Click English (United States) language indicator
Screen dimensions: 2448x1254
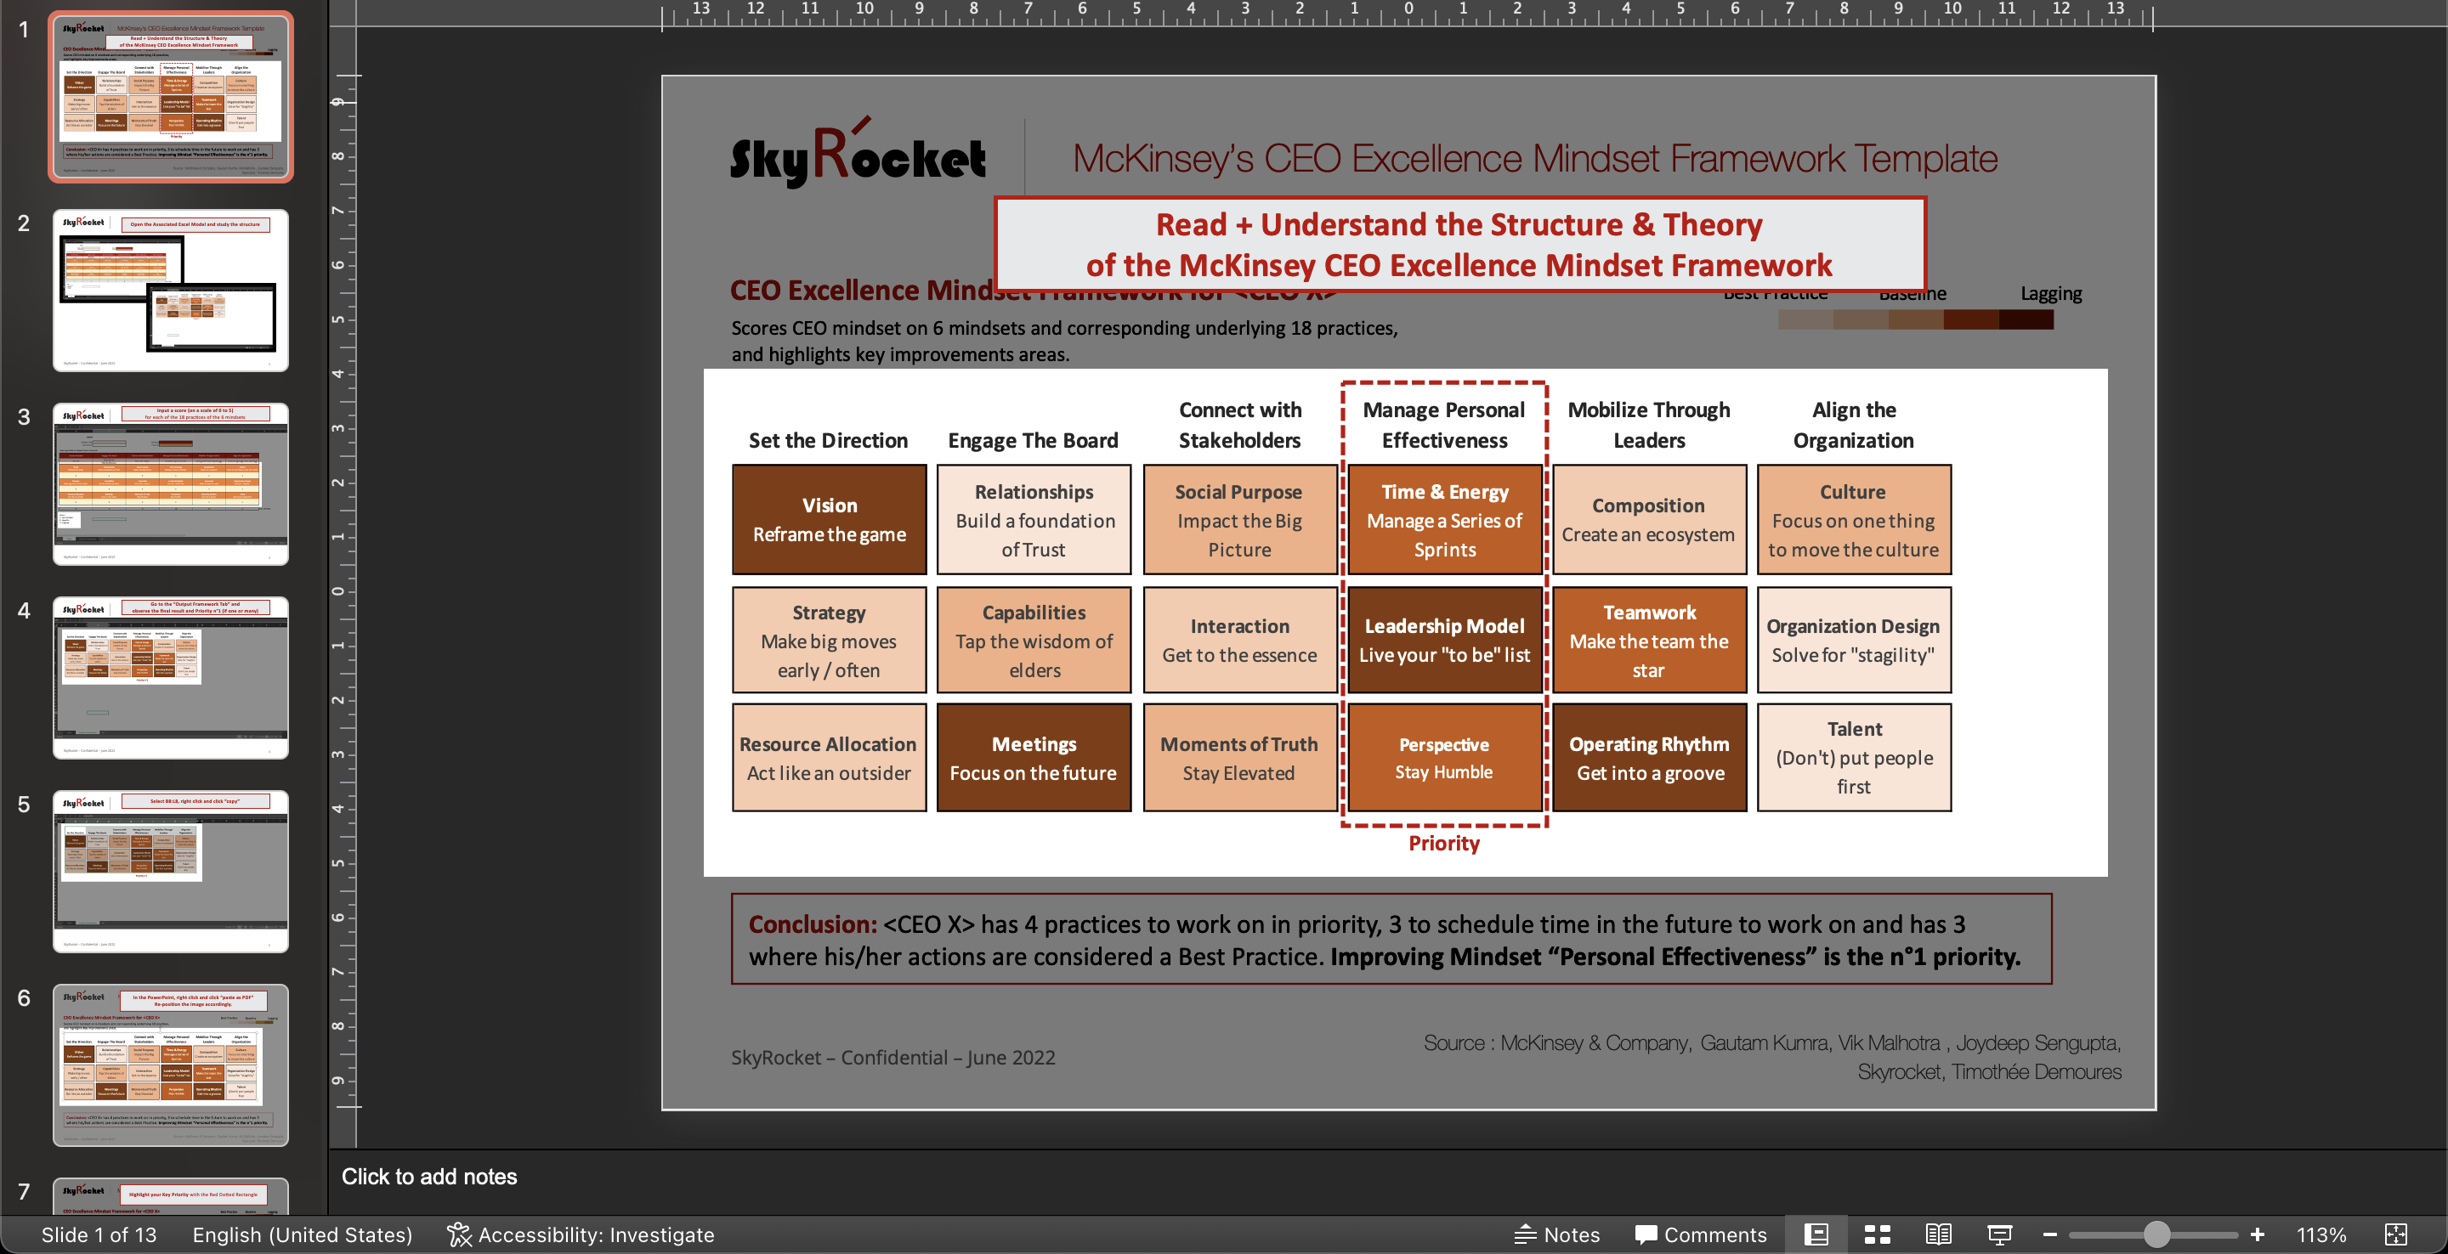point(303,1234)
